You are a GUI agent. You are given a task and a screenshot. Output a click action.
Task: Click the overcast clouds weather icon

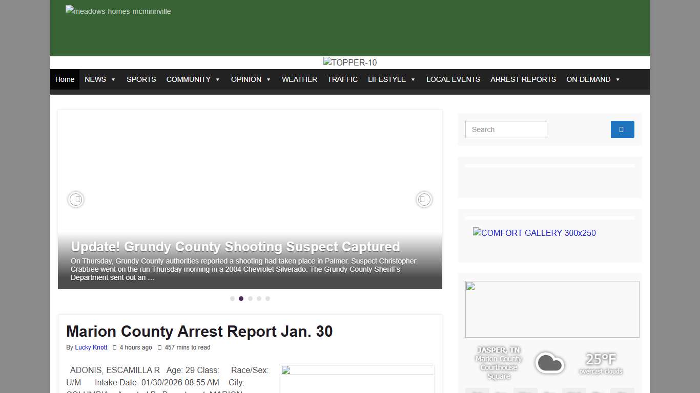click(x=550, y=362)
